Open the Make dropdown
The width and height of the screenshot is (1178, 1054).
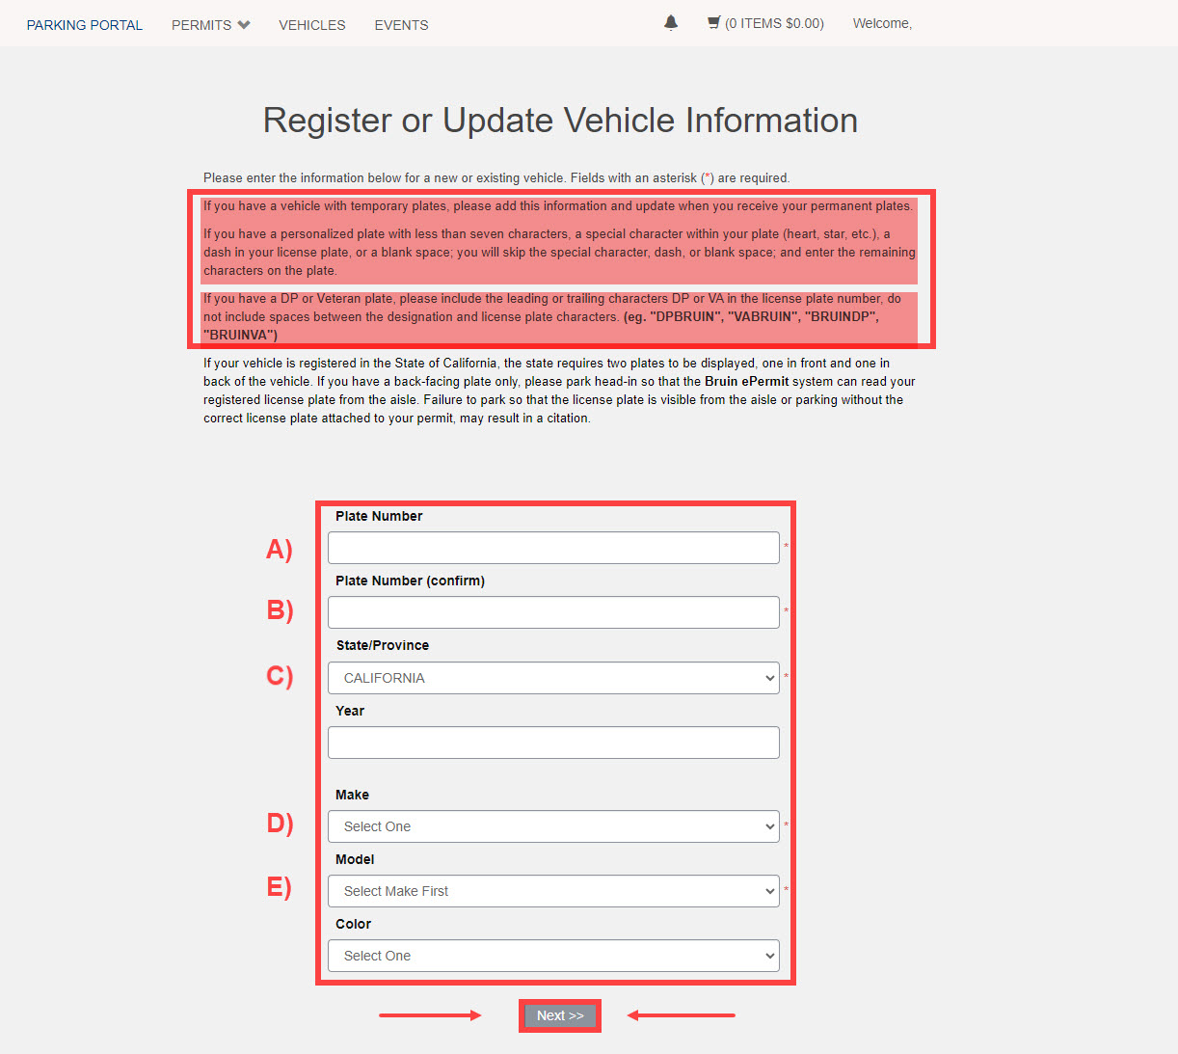click(x=553, y=826)
